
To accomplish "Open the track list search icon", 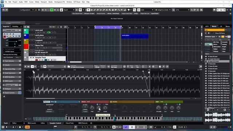I will (65, 27).
